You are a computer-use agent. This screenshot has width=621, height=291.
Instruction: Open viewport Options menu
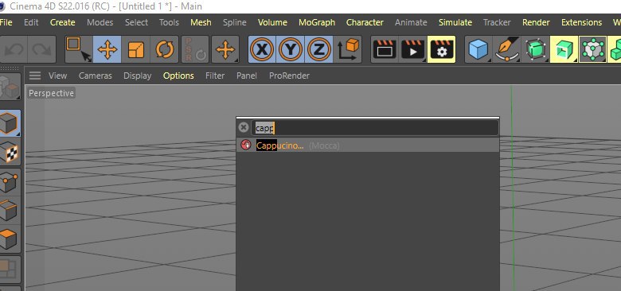point(178,76)
